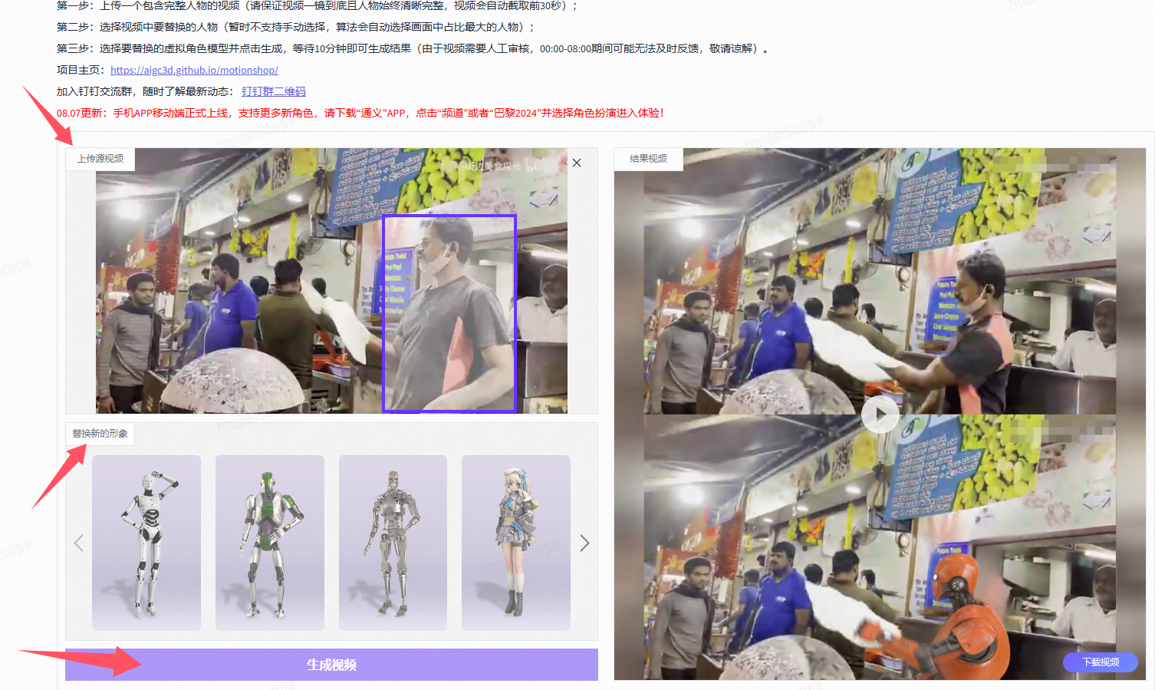The image size is (1155, 690).
Task: Open the 钉钉群二维码 link
Action: tap(274, 91)
